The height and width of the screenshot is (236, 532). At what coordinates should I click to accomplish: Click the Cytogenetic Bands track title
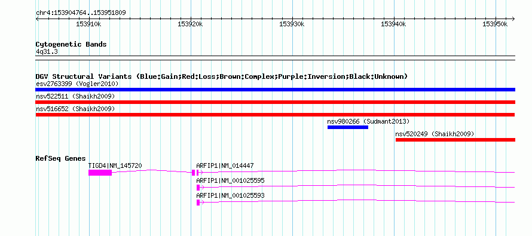(71, 44)
